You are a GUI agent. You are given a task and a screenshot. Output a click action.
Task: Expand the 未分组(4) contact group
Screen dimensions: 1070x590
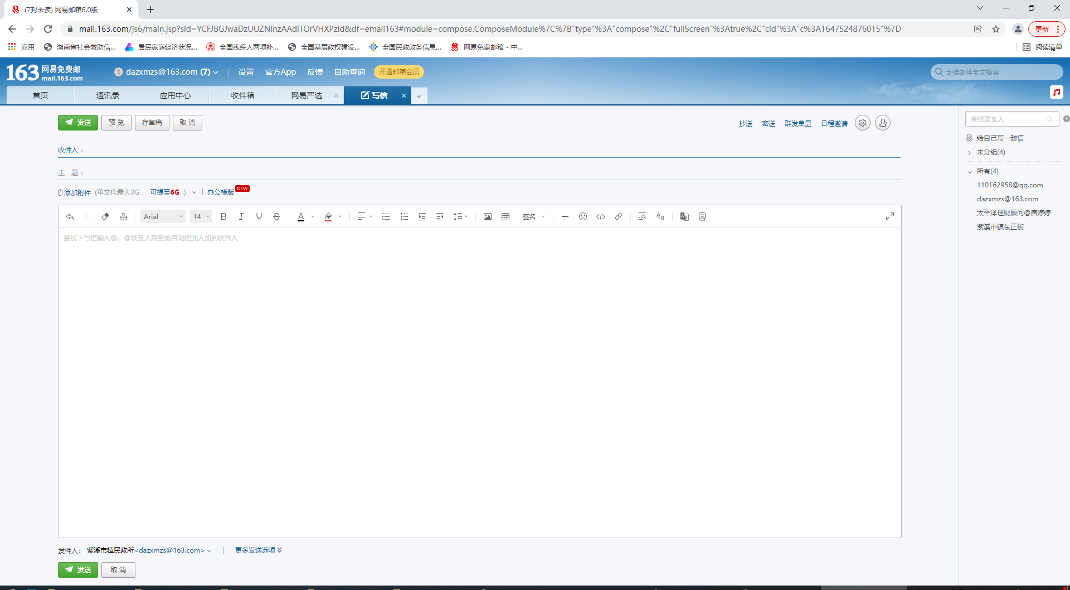point(970,153)
